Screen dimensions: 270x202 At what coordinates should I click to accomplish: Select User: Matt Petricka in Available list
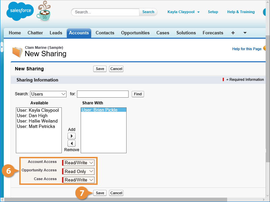(36, 127)
